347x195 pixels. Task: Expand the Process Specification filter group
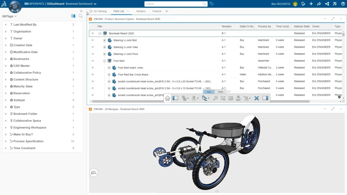tap(6, 141)
